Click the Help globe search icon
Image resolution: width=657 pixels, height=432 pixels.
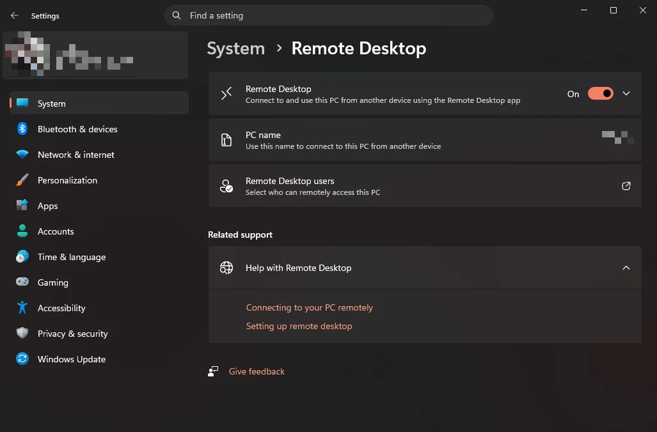tap(226, 268)
